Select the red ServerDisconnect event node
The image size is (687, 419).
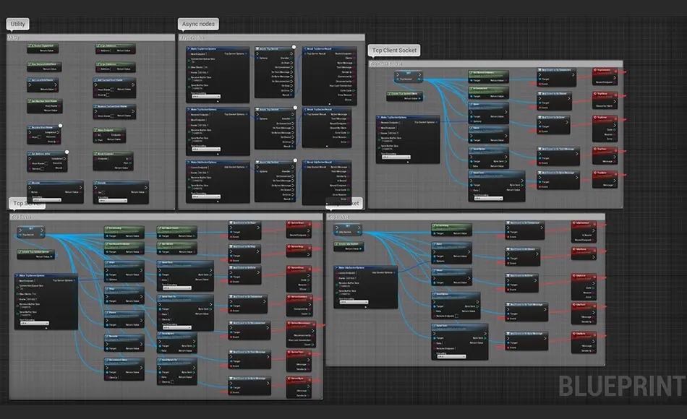click(x=302, y=334)
